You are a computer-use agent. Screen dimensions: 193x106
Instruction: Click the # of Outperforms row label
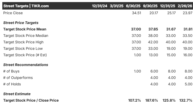coord(18,78)
